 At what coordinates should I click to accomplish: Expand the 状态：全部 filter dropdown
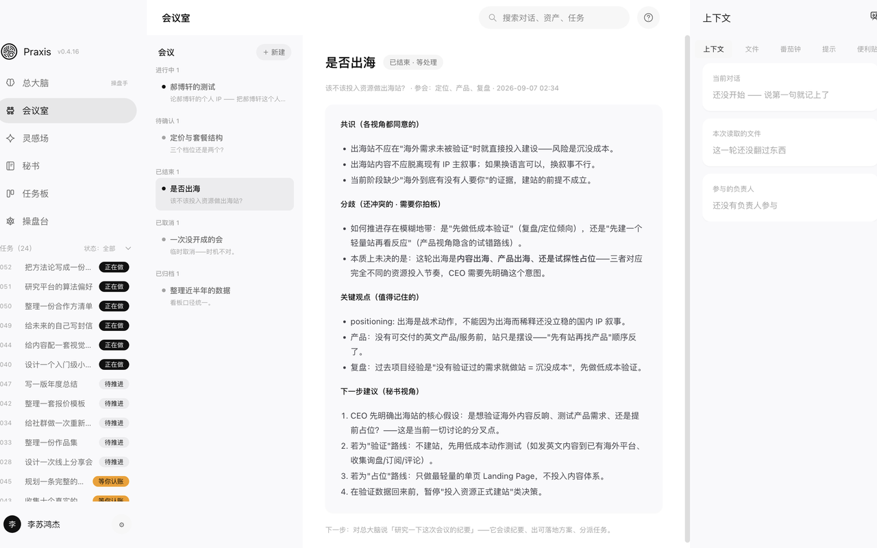[x=108, y=249]
